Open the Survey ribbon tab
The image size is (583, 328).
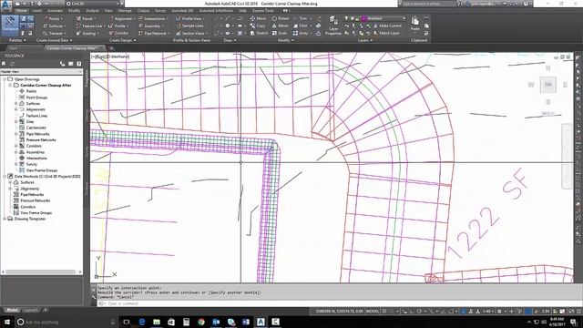pyautogui.click(x=160, y=11)
